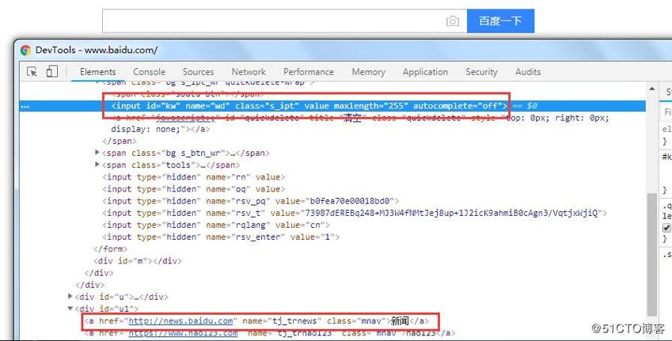Click the 新闻 text in the anchor row
Viewport: 672px width, 341px height.
pyautogui.click(x=401, y=321)
